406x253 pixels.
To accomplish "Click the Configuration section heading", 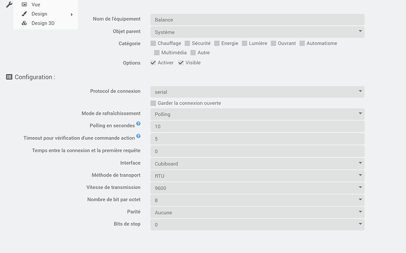I will coord(35,77).
